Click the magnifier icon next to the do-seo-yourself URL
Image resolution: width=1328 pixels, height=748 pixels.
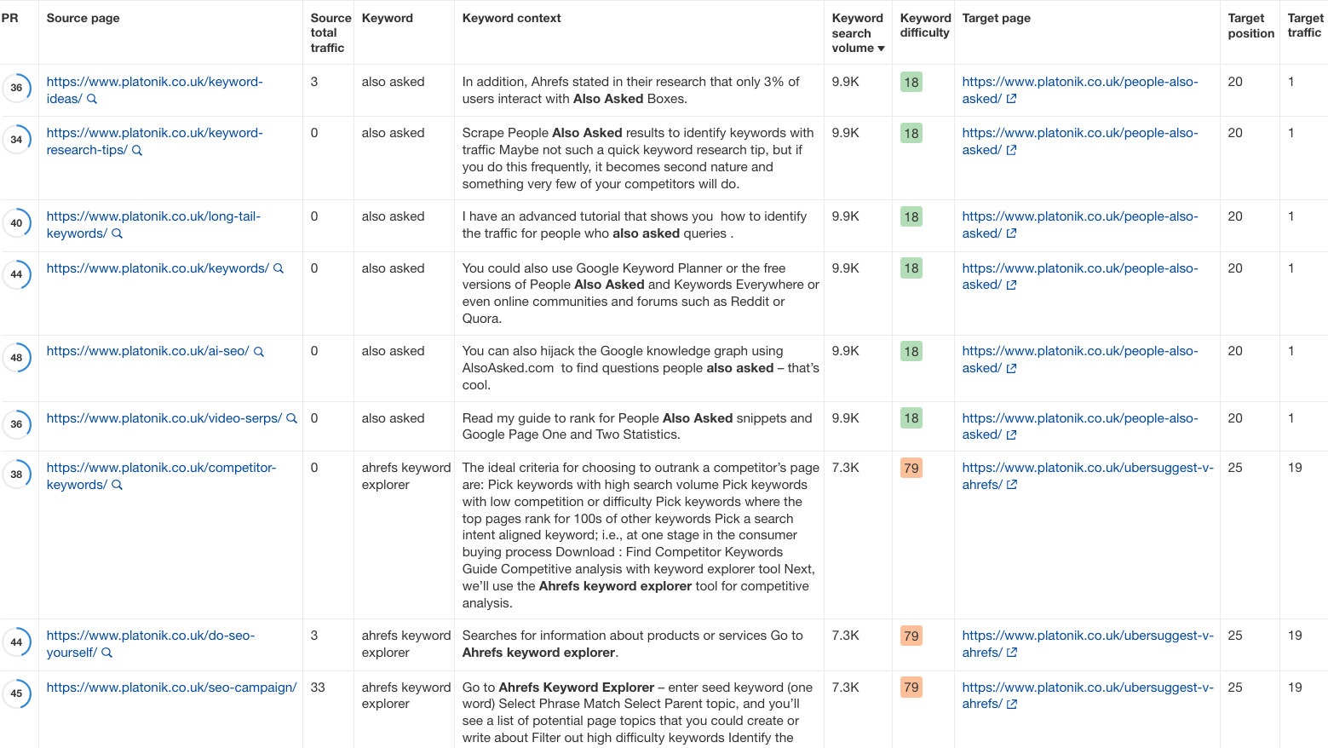108,653
